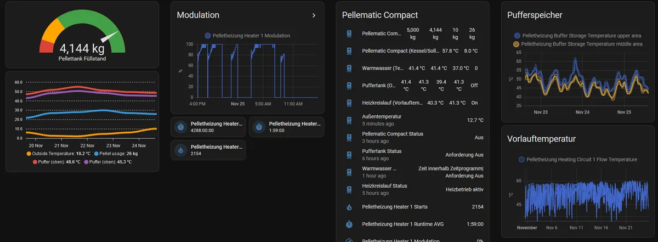Click the icon of the Warmwasser Zeitprogramm row
The image size is (658, 242).
pos(349,172)
